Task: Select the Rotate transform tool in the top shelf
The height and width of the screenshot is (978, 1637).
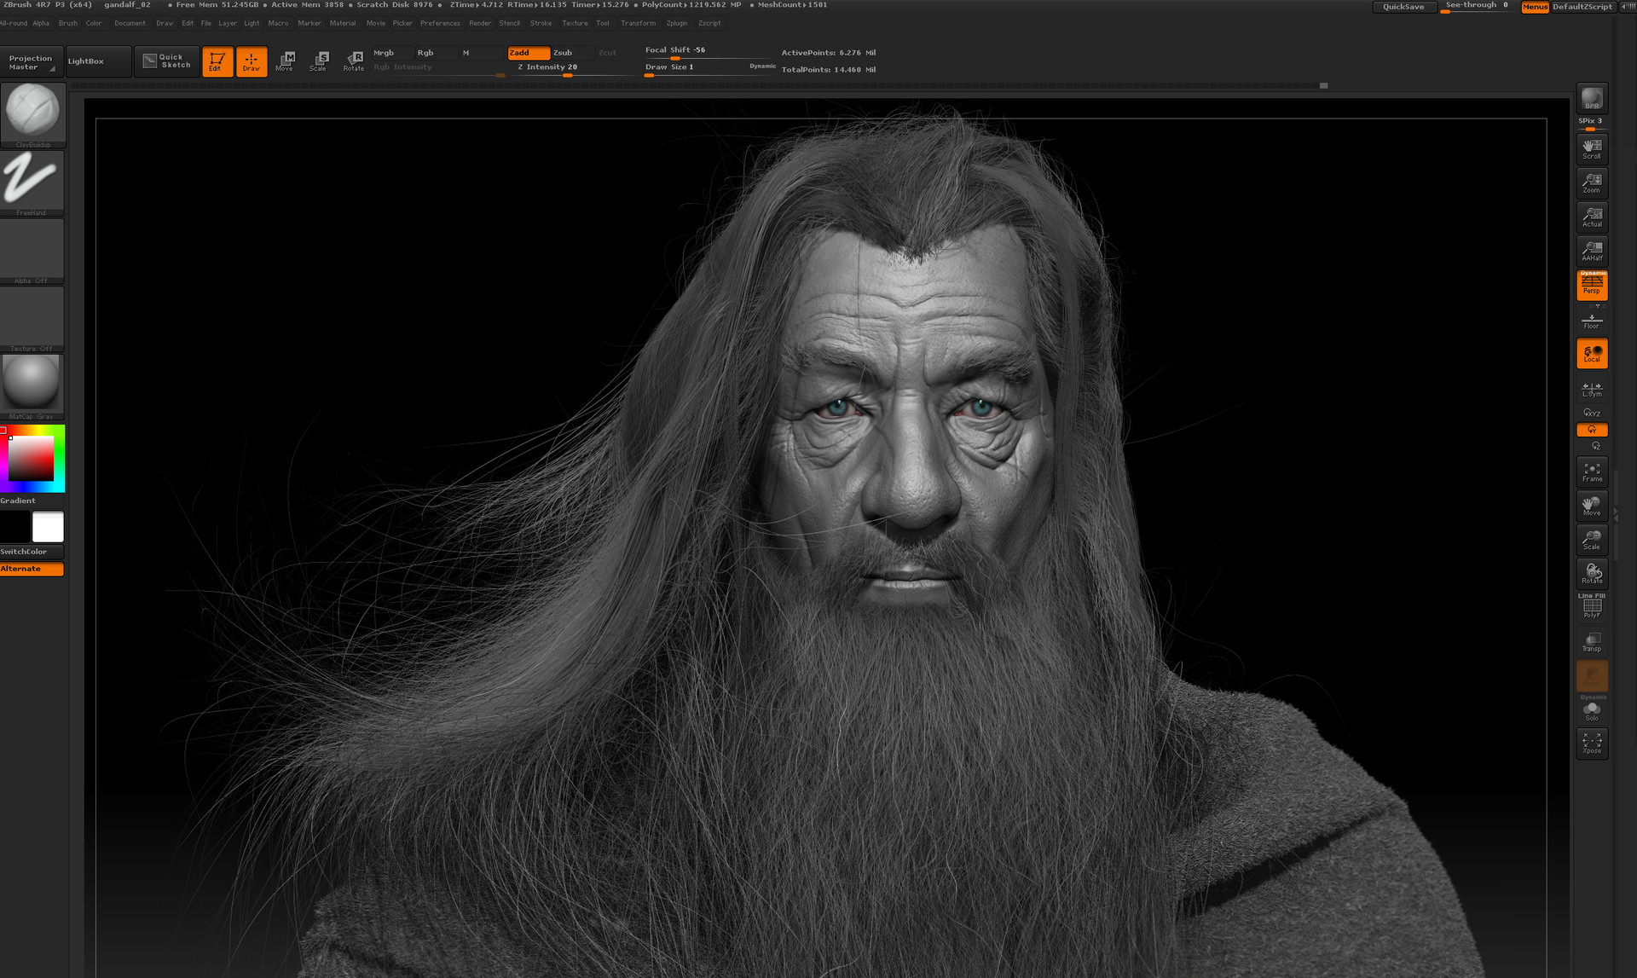Action: tap(354, 61)
